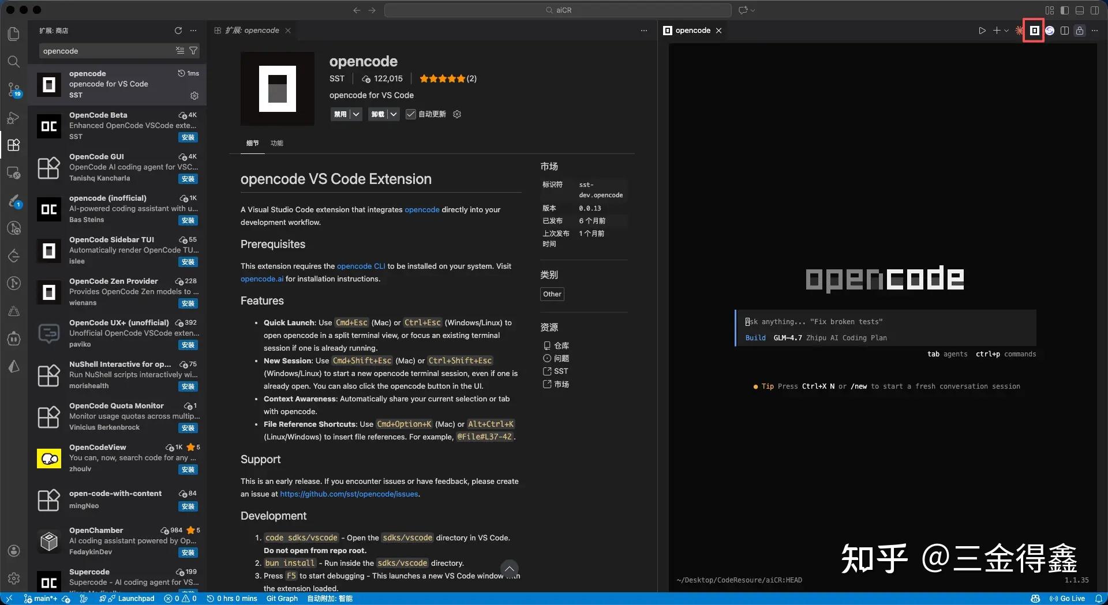Open extension settings gear beside auto-update
The height and width of the screenshot is (605, 1108).
coord(457,114)
